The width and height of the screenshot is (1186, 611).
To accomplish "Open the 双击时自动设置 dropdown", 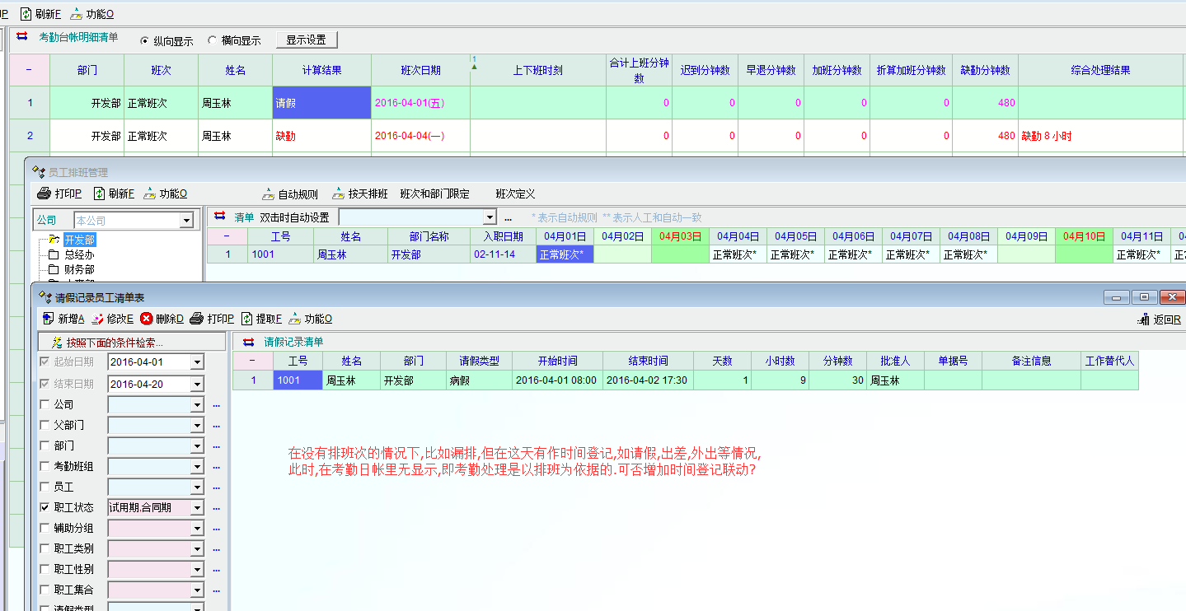I will tap(490, 217).
